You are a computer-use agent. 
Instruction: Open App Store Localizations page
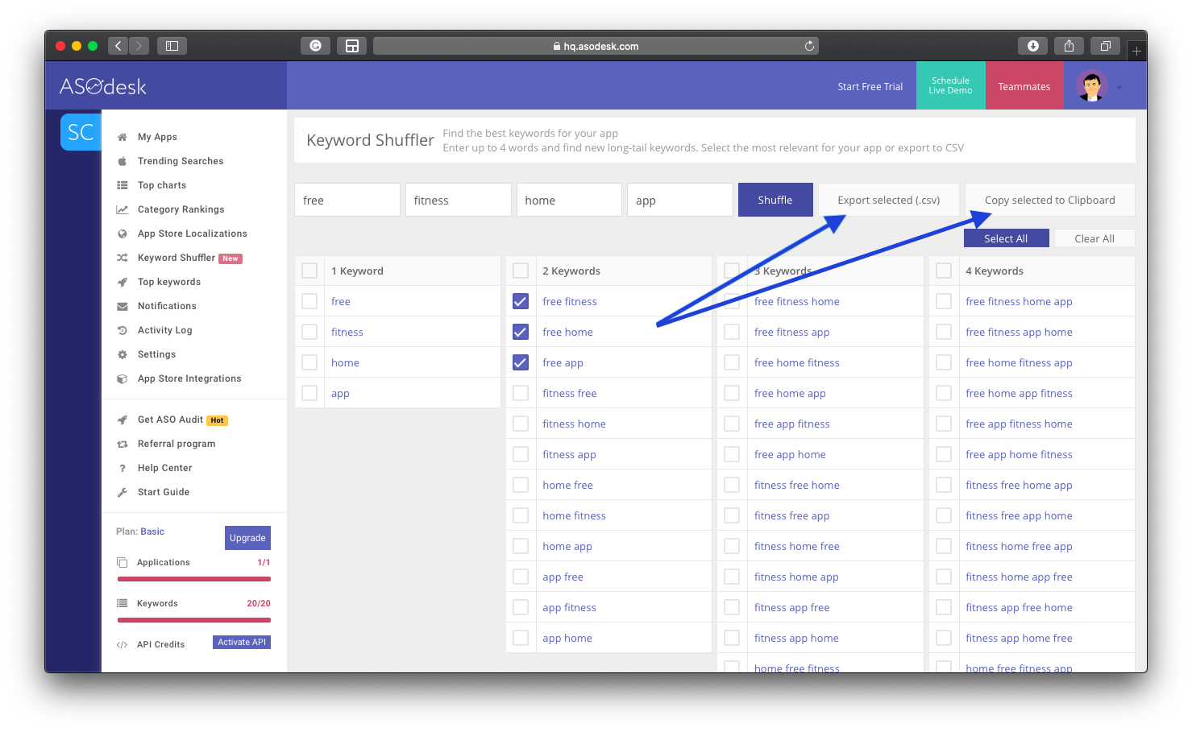(192, 234)
